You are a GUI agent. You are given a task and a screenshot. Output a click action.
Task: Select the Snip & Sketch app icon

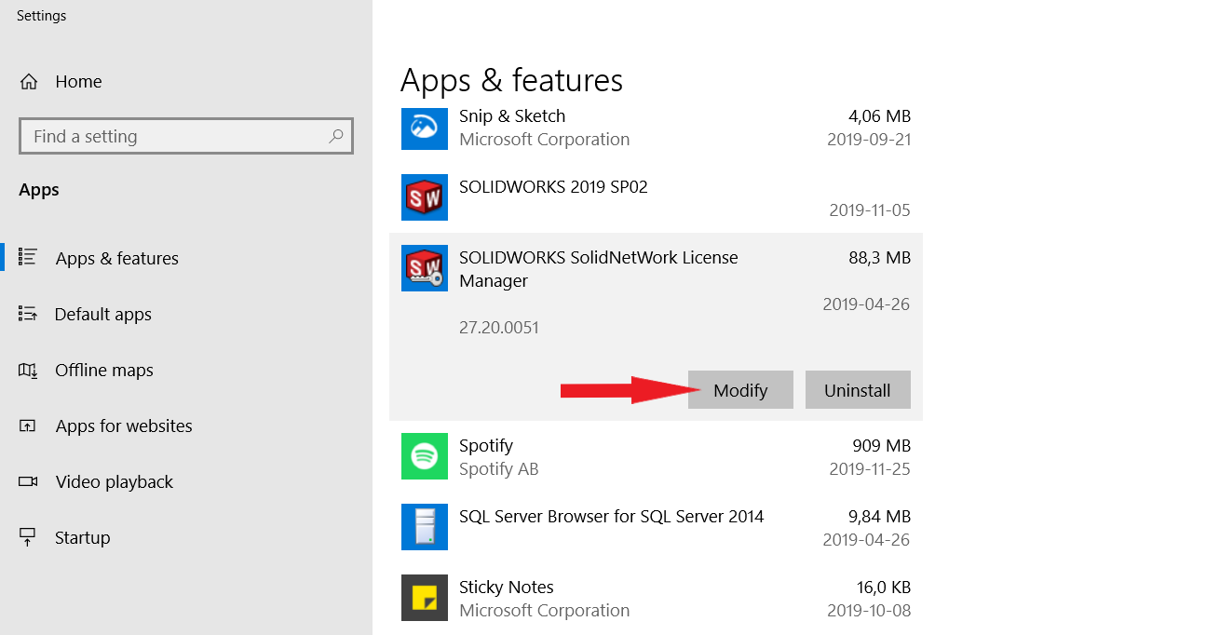(x=425, y=127)
